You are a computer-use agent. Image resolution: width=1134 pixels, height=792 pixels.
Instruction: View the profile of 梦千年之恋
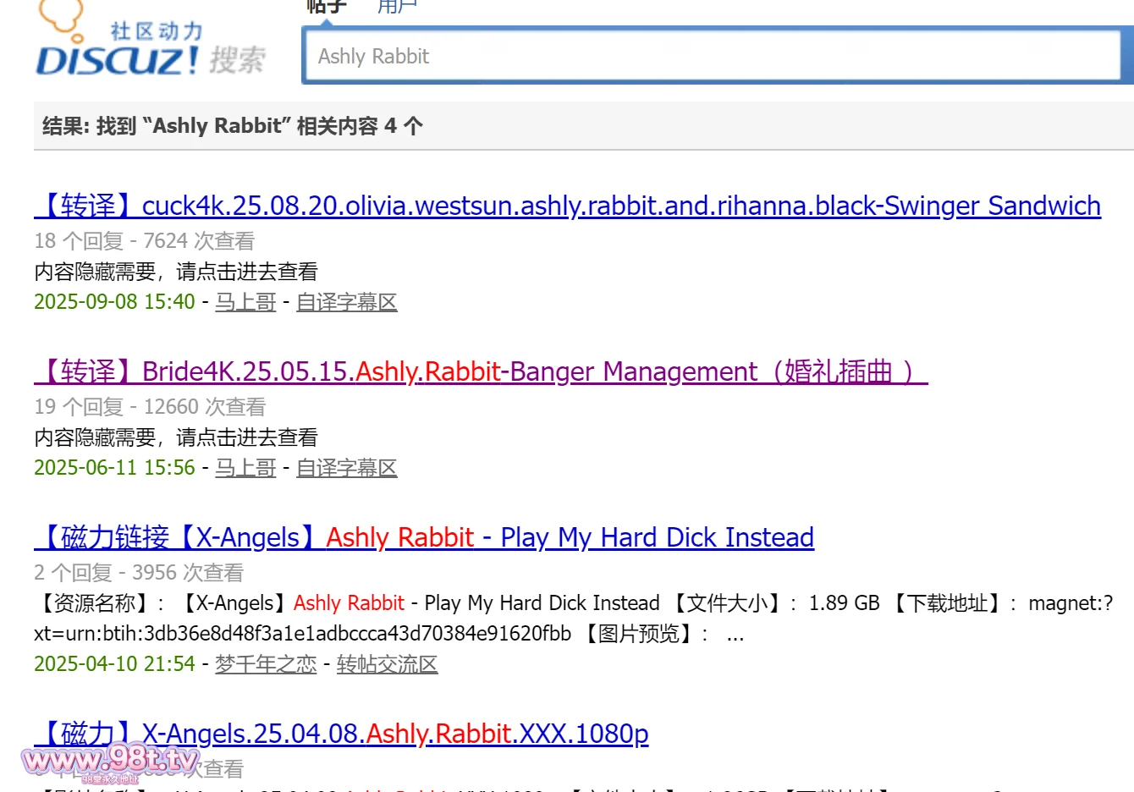click(x=266, y=664)
